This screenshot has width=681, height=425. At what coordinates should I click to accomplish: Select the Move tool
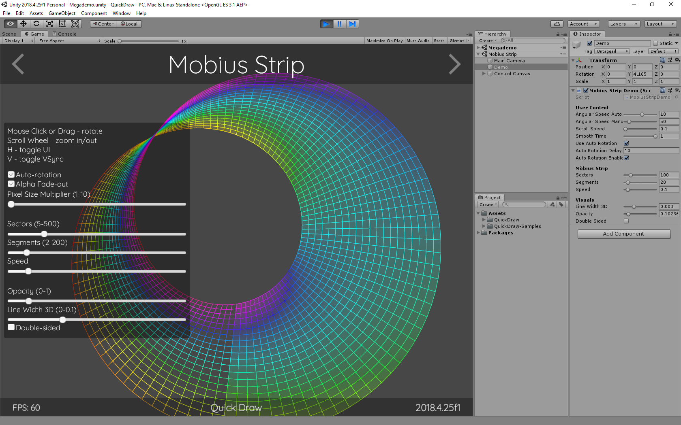(23, 23)
